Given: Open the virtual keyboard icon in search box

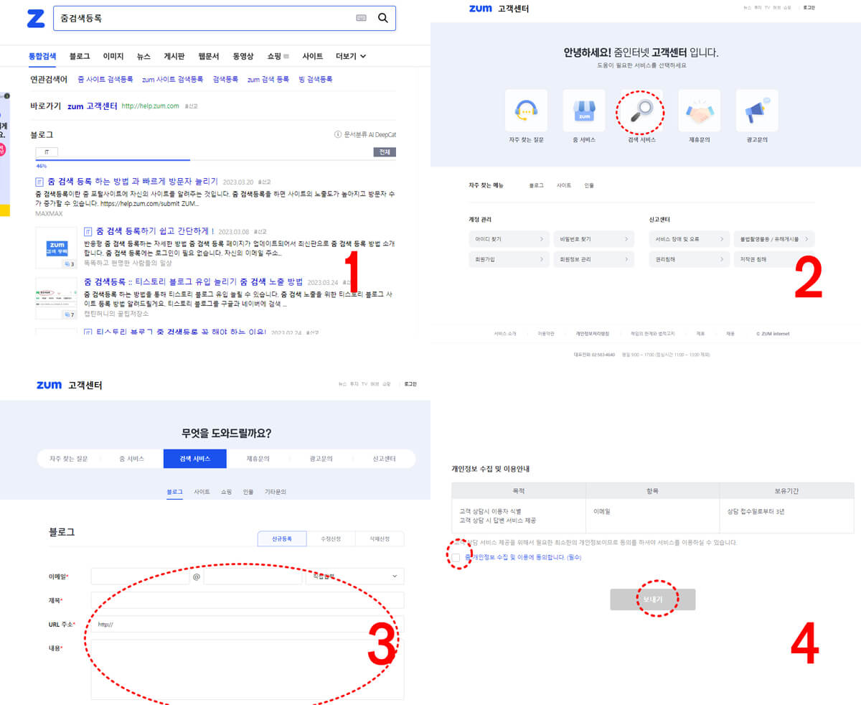Looking at the screenshot, I should pyautogui.click(x=361, y=18).
